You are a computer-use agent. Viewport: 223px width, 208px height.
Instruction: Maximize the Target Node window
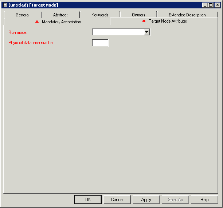point(211,5)
